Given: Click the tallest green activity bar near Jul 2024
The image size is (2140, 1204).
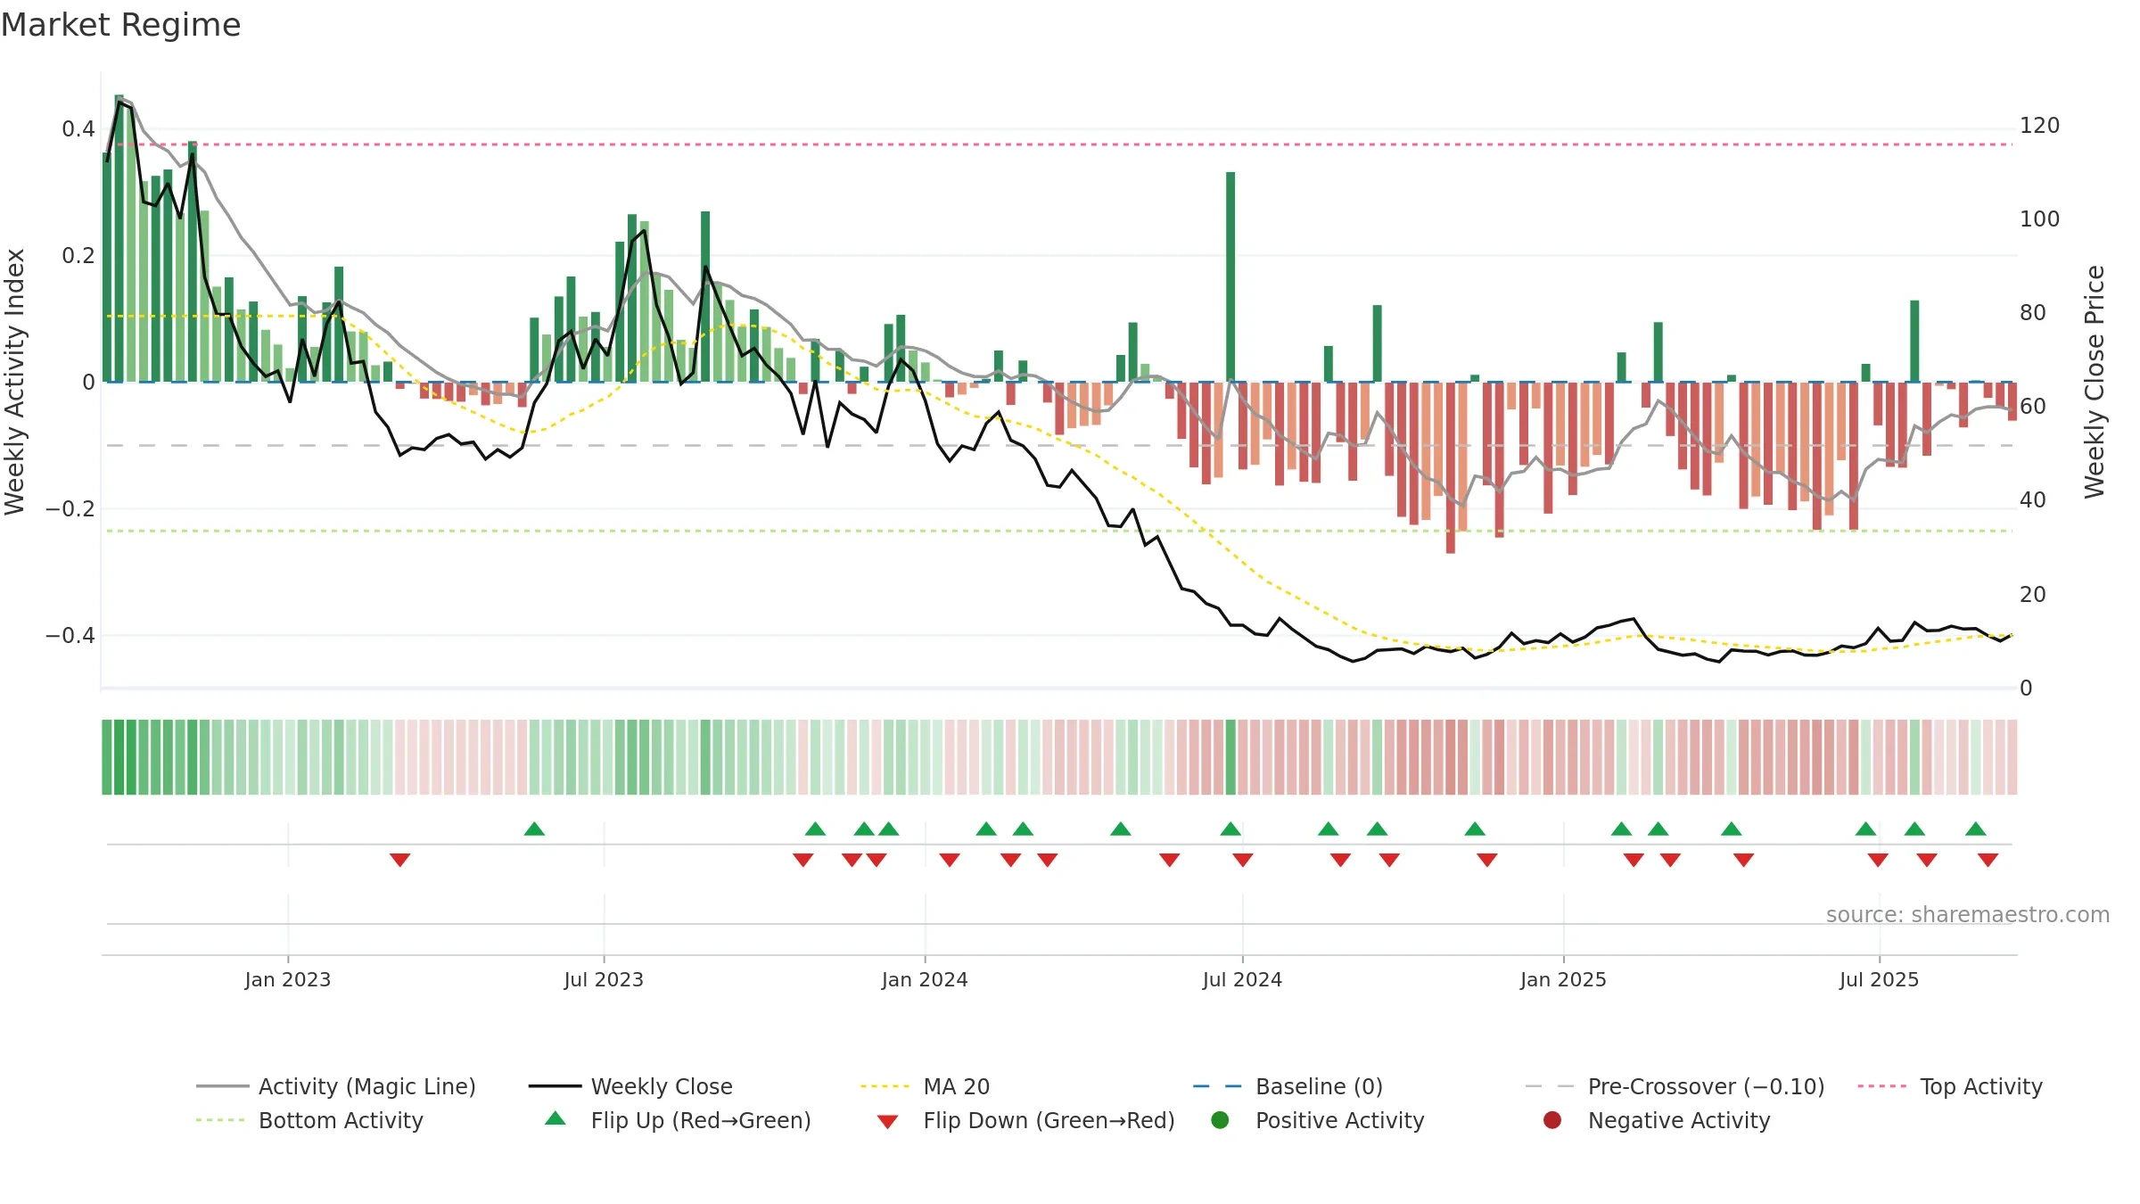Looking at the screenshot, I should (1230, 276).
